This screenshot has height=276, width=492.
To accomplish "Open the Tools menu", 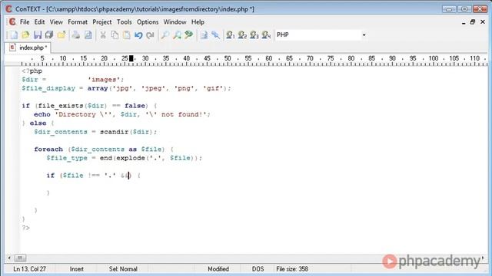I will click(125, 22).
